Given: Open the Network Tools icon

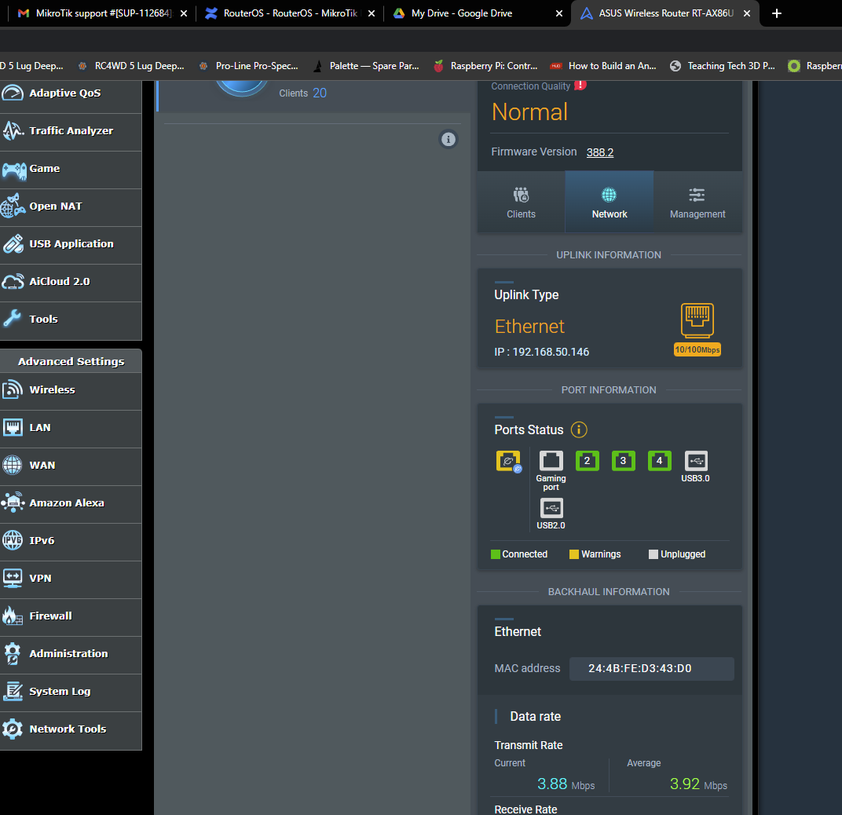Looking at the screenshot, I should [x=13, y=729].
